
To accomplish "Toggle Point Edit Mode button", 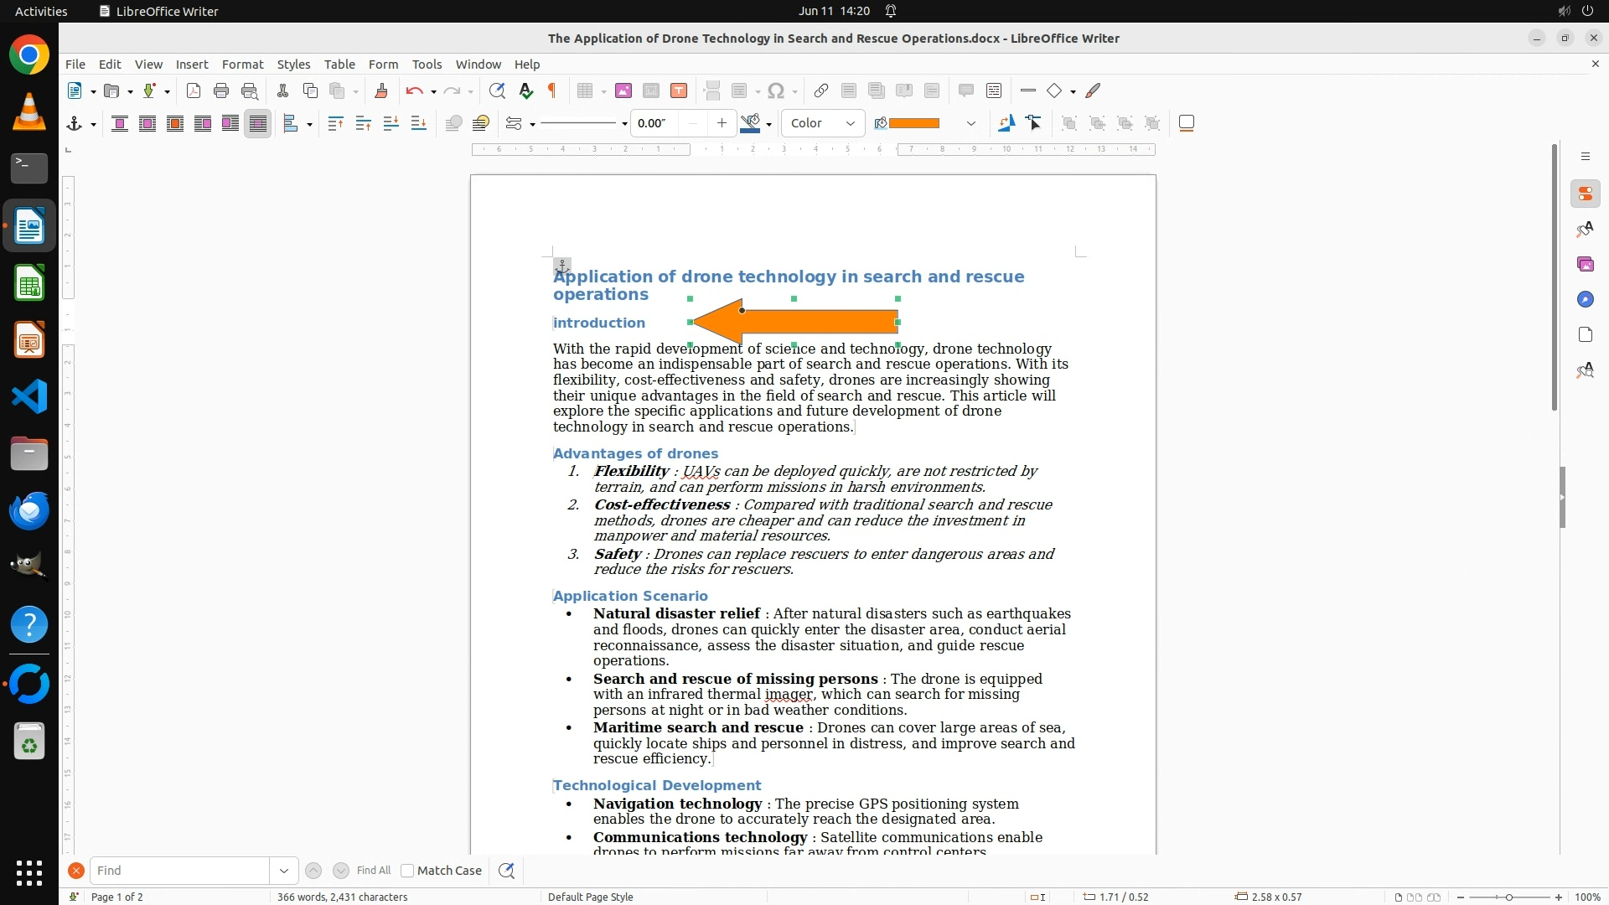I will tap(1034, 124).
